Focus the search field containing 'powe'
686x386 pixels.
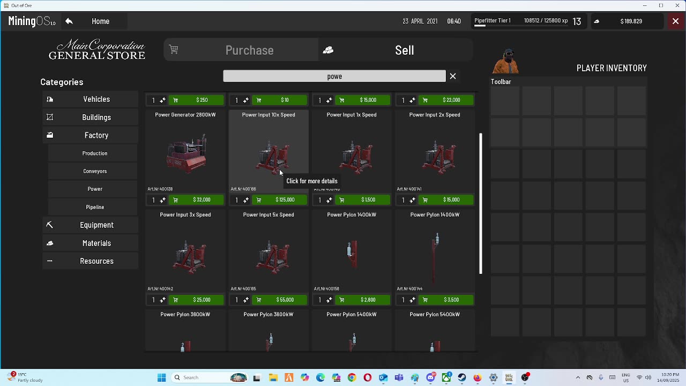click(334, 76)
